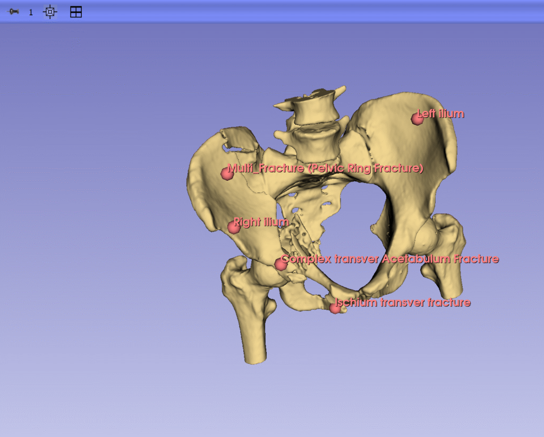Screen dimensions: 544x437
Task: Click the 'Right ilium' label text
Action: (261, 222)
